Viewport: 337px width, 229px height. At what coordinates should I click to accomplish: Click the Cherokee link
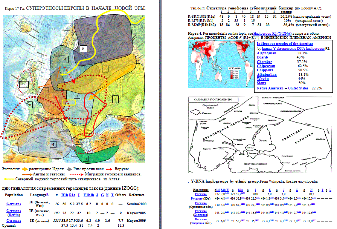[264, 62]
